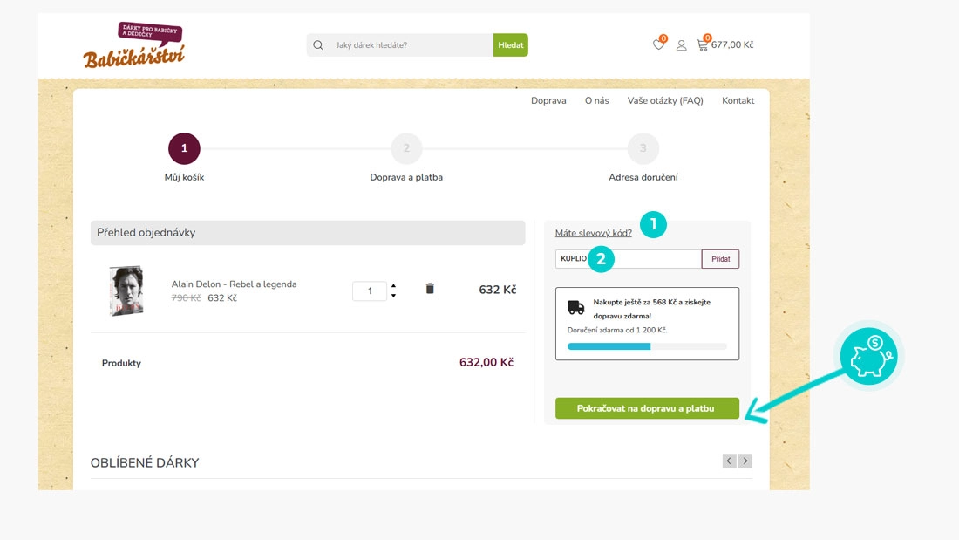
Task: Open the Alain Delon book thumbnail
Action: point(126,291)
